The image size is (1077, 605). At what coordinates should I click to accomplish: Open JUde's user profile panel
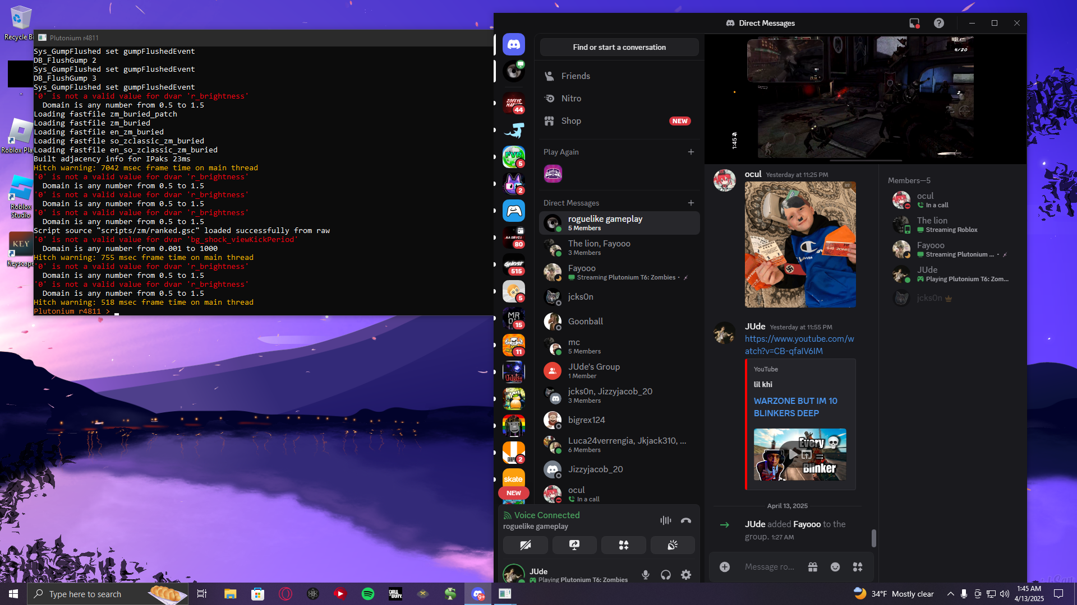point(567,575)
